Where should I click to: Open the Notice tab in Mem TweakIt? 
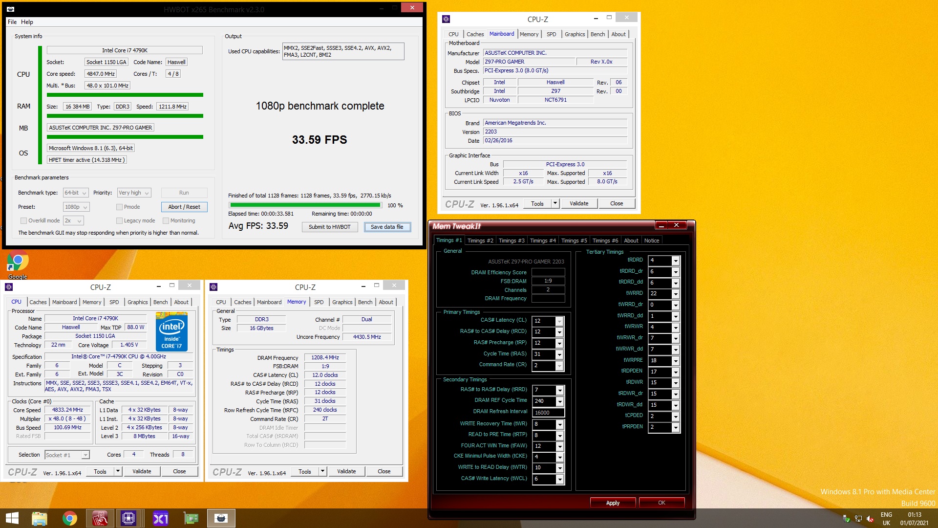point(652,241)
